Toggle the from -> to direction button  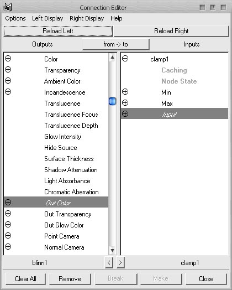pos(115,44)
